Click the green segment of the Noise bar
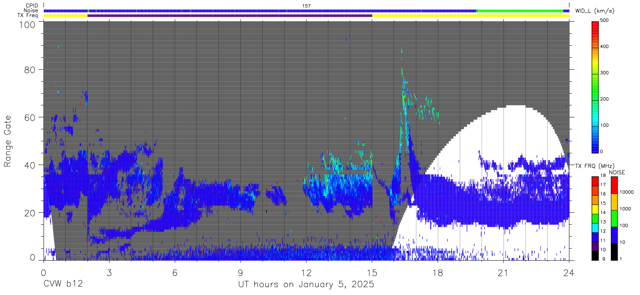 click(520, 11)
